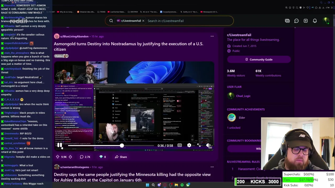This screenshot has height=188, width=335.
Task: Seek the video progress bar handle
Action: (122, 145)
